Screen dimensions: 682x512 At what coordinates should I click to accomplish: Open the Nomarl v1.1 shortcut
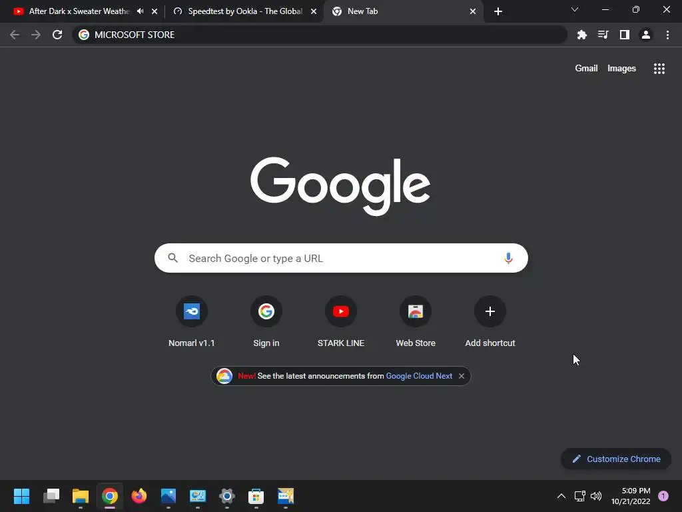[x=191, y=322]
